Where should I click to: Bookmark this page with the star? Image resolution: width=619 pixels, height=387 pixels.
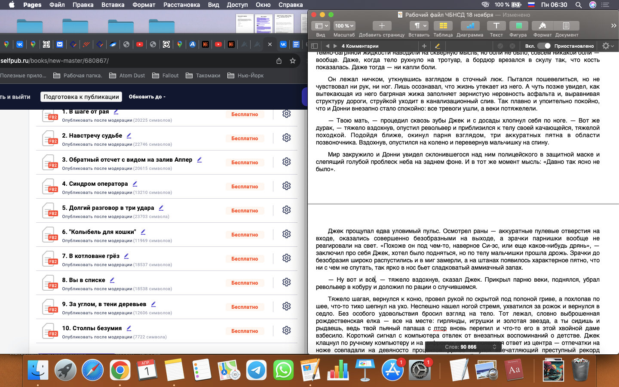(x=293, y=61)
